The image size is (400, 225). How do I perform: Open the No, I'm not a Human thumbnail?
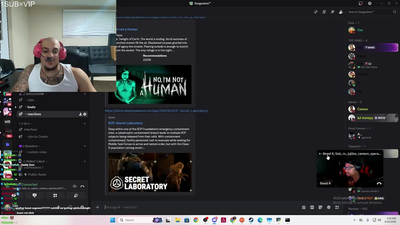(154, 84)
